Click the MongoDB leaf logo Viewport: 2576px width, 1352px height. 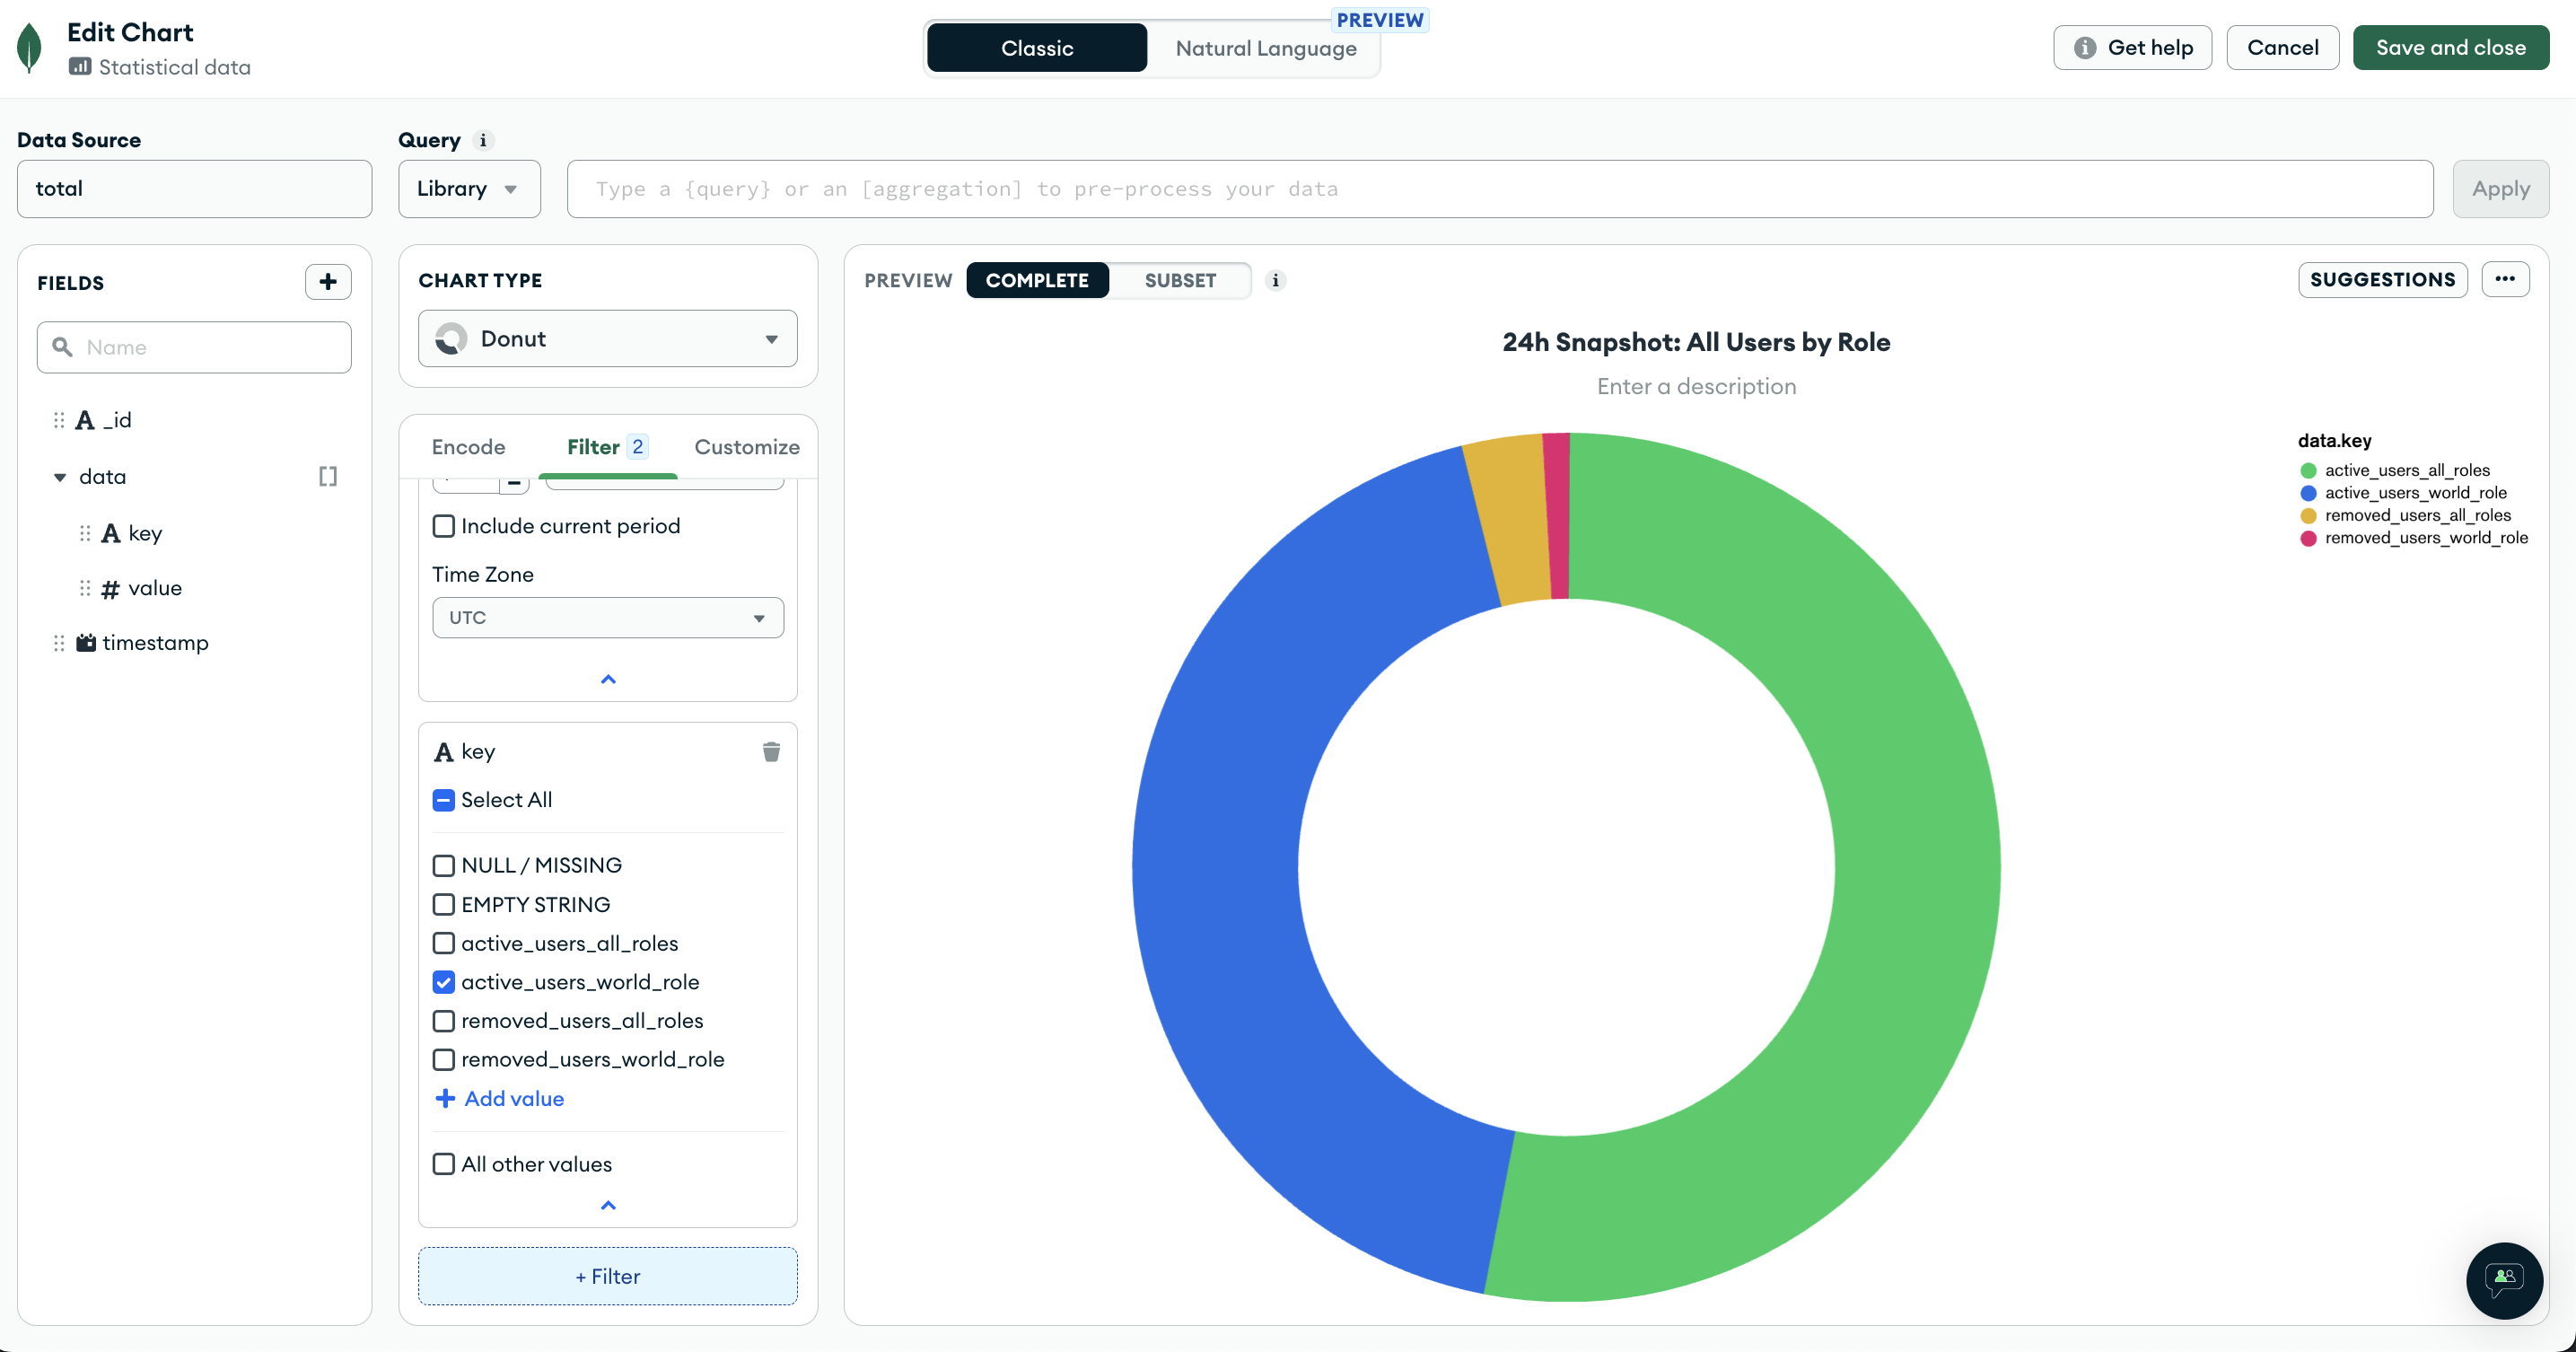coord(30,48)
